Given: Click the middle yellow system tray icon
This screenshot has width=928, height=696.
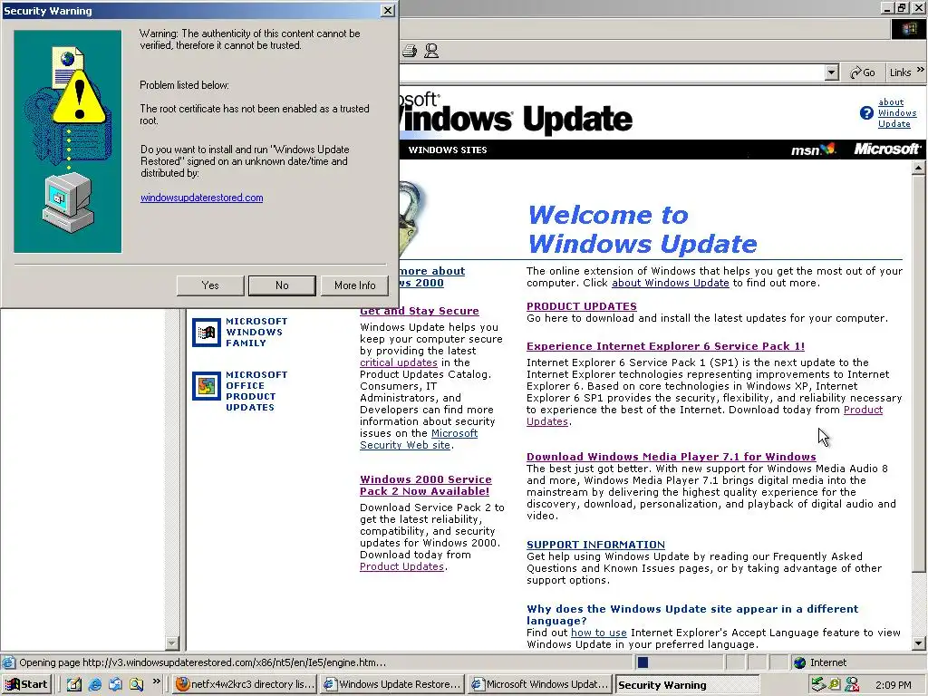Looking at the screenshot, I should pyautogui.click(x=835, y=684).
